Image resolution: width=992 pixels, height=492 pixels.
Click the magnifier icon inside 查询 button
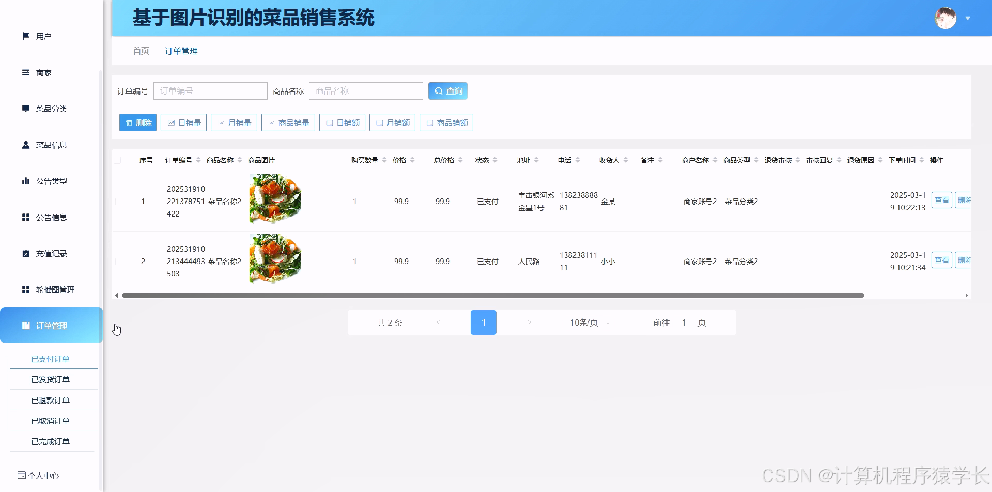(438, 90)
